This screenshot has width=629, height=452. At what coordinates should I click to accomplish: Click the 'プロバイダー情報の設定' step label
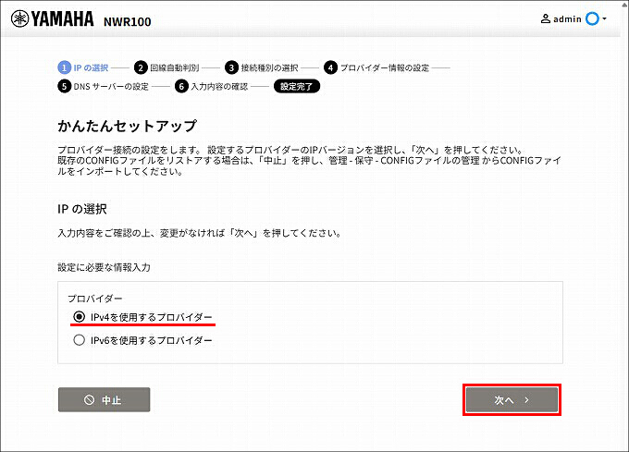point(385,67)
